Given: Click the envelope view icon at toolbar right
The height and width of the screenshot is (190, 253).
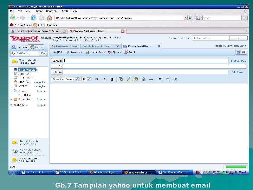Looking at the screenshot, I should [x=238, y=52].
